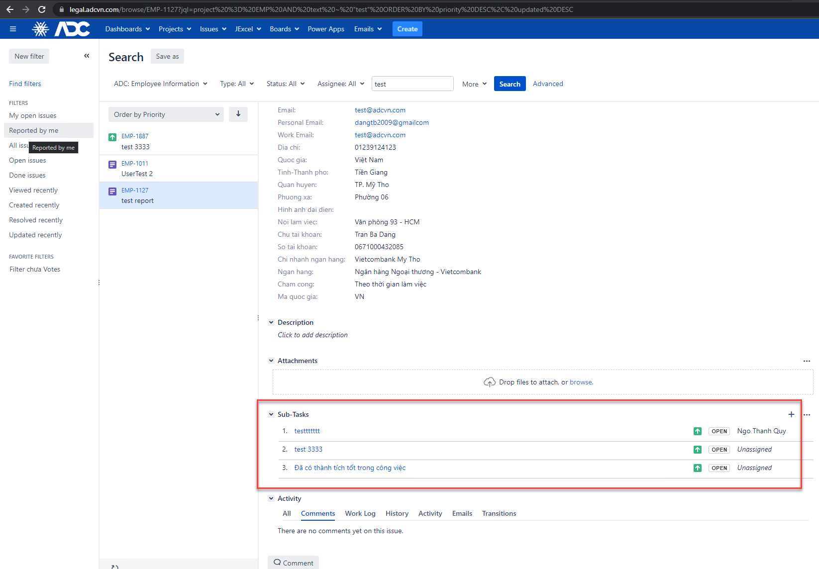The height and width of the screenshot is (569, 819).
Task: Open the hamburger navigation menu
Action: (x=13, y=28)
